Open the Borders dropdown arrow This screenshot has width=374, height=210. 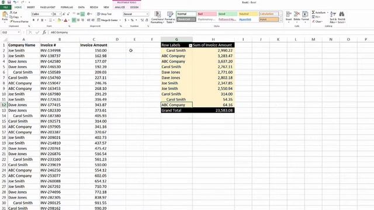54,20
